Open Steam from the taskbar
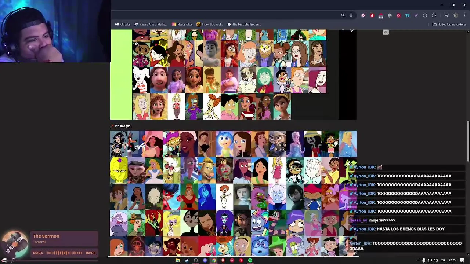The image size is (470, 264). [x=187, y=260]
